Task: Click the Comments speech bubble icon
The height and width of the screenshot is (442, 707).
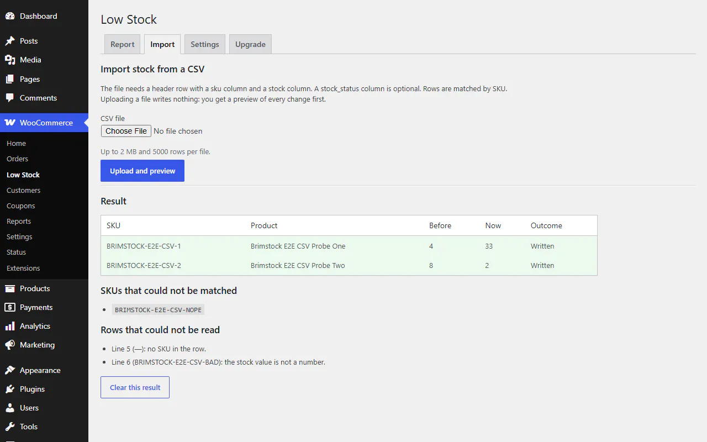Action: (x=10, y=98)
